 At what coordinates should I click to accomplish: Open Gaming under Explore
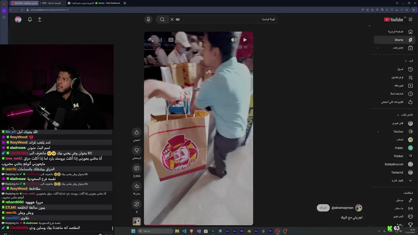[394, 216]
